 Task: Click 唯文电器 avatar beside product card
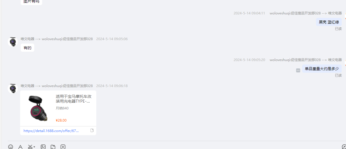coord(12,88)
